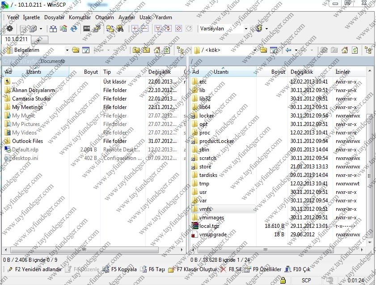Open the Console terminal icon in the toolbar
Screen dimensions: 376x285
tap(87, 29)
